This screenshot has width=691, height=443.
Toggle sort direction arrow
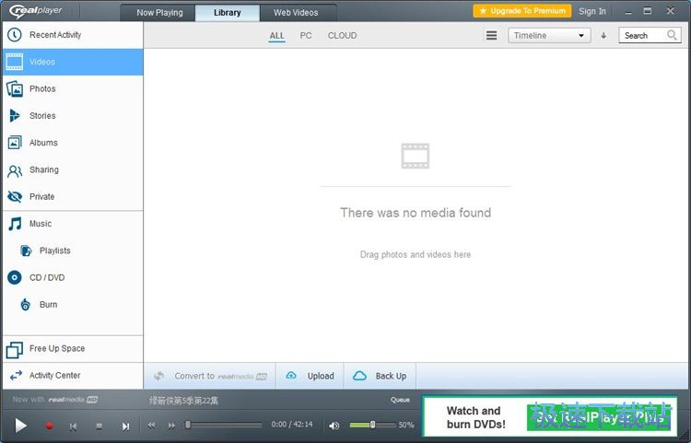(x=603, y=36)
